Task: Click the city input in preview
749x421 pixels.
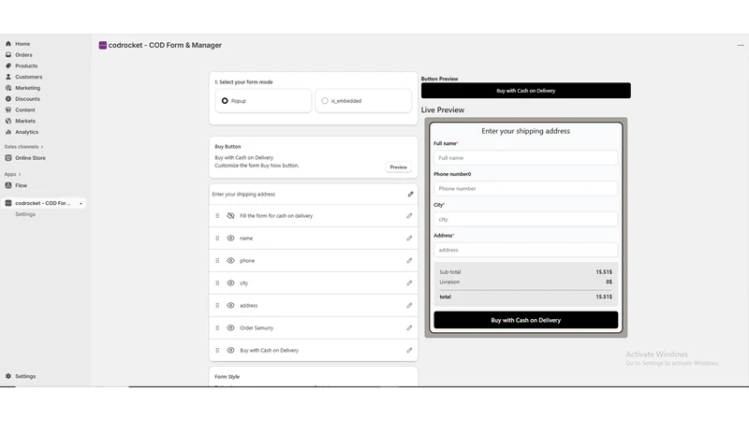Action: [x=525, y=220]
